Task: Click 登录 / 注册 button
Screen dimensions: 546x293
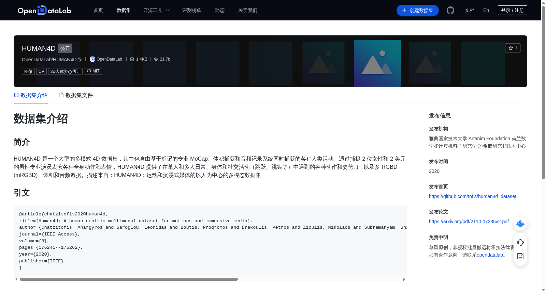Action: coord(512,10)
